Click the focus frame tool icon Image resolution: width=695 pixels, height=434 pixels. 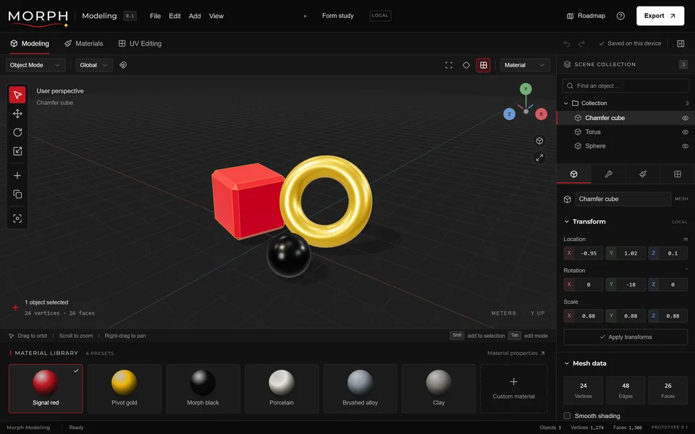[17, 218]
